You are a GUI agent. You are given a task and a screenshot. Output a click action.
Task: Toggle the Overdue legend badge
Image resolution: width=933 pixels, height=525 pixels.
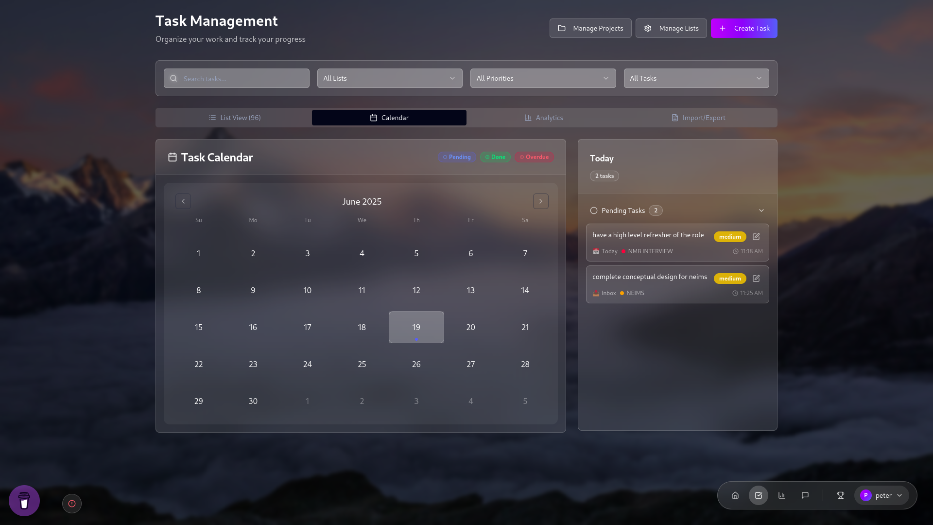[534, 157]
